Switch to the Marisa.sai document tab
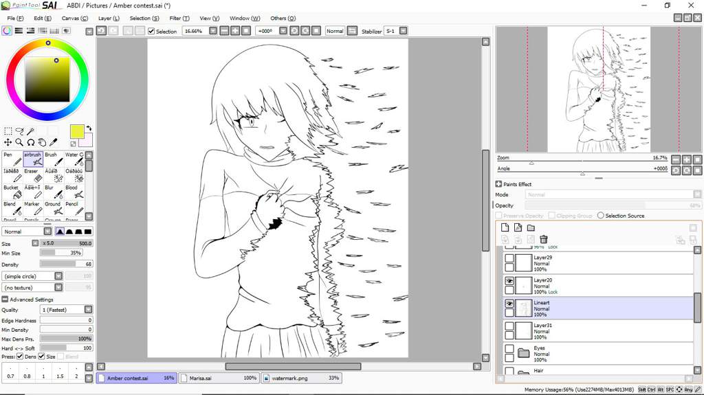704x395 pixels. [x=219, y=378]
